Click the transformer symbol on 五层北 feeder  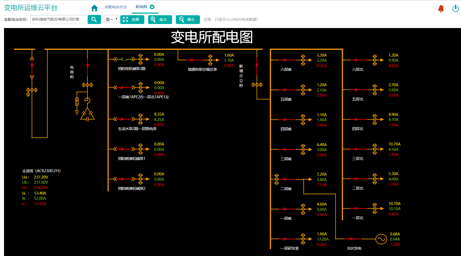(375, 90)
